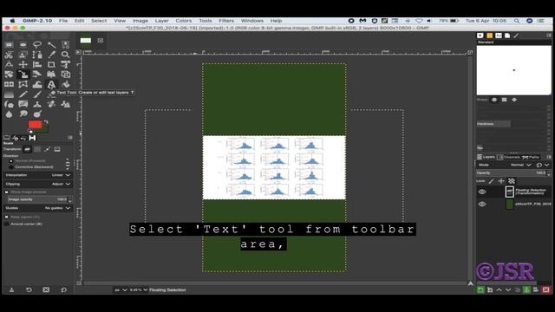Screen dimensions: 555x312
Task: Select the Alignment tool
Action: tap(37, 65)
